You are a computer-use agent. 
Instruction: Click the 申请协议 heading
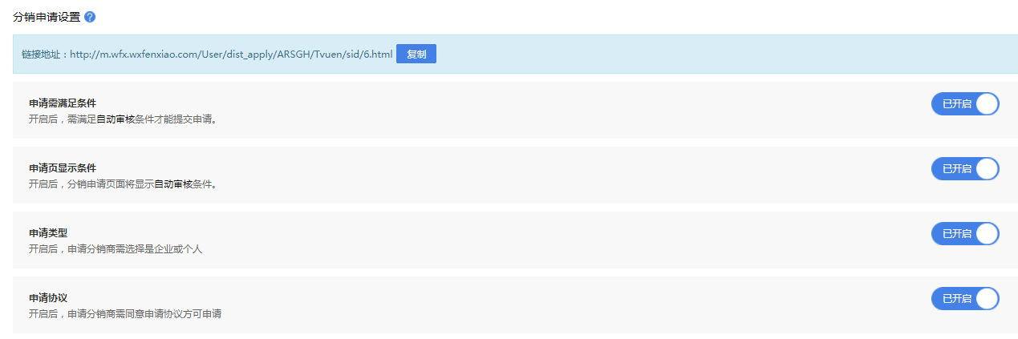pos(48,298)
